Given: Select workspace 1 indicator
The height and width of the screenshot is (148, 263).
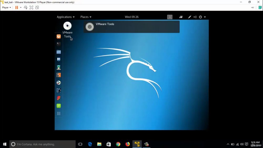Looking at the screenshot, I should pos(170,17).
